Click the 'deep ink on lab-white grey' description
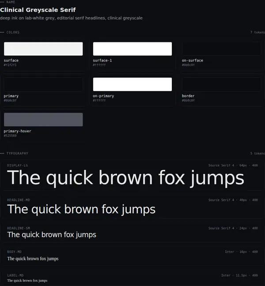This screenshot has height=286, width=265. [71, 18]
